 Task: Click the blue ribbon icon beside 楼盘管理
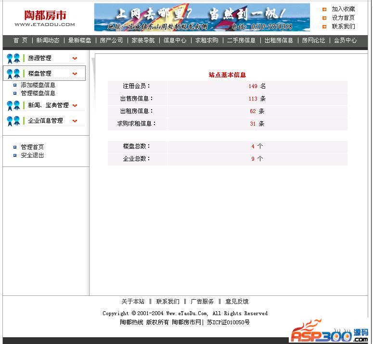click(x=13, y=74)
